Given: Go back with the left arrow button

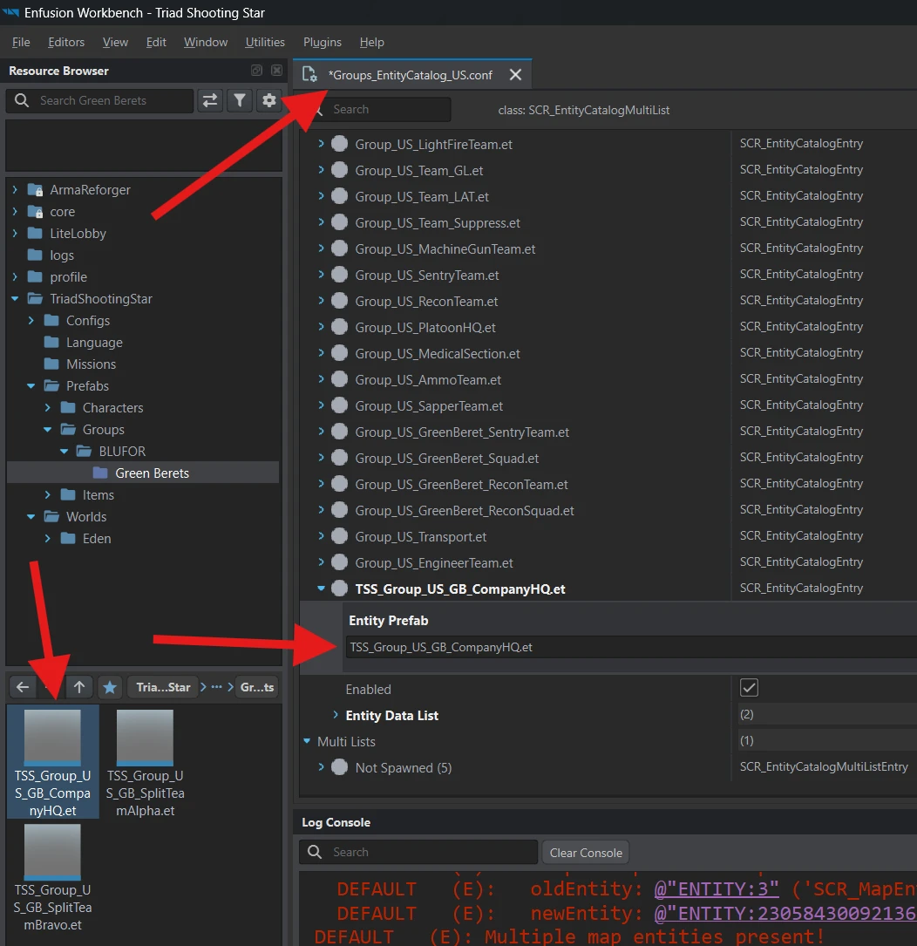Looking at the screenshot, I should 23,687.
